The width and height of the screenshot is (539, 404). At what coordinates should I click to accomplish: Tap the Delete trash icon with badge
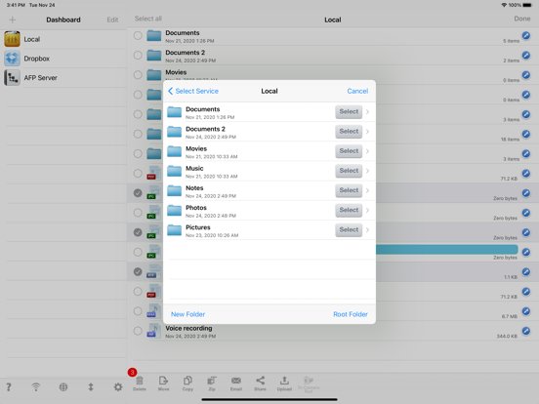pyautogui.click(x=140, y=384)
